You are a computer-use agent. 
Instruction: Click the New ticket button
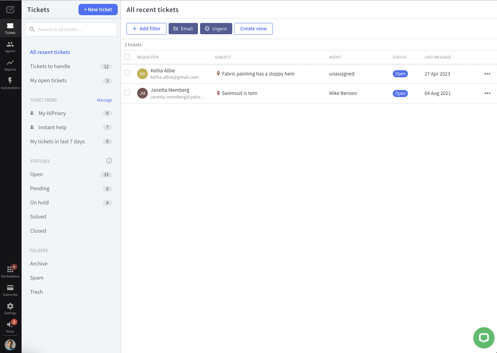coord(98,10)
